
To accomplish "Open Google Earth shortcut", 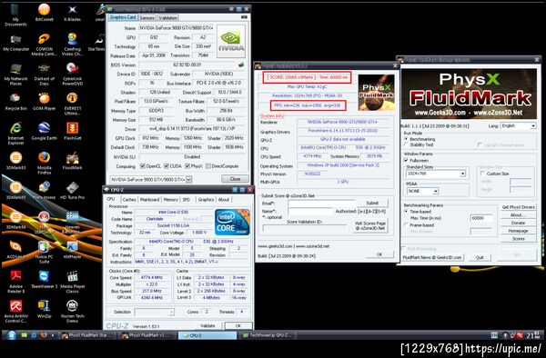I will [x=45, y=132].
